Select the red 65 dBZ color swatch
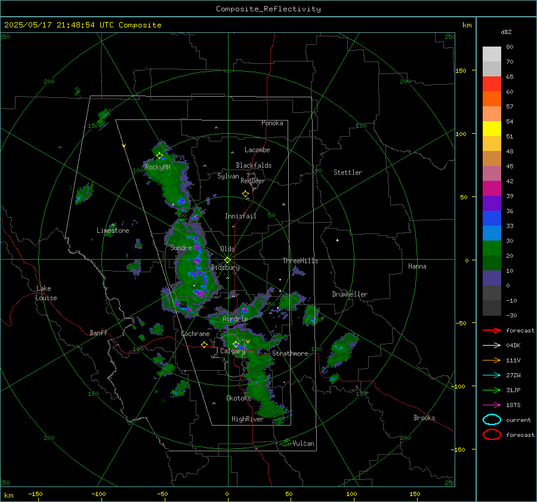Screen dimensions: 537x502 pyautogui.click(x=492, y=84)
